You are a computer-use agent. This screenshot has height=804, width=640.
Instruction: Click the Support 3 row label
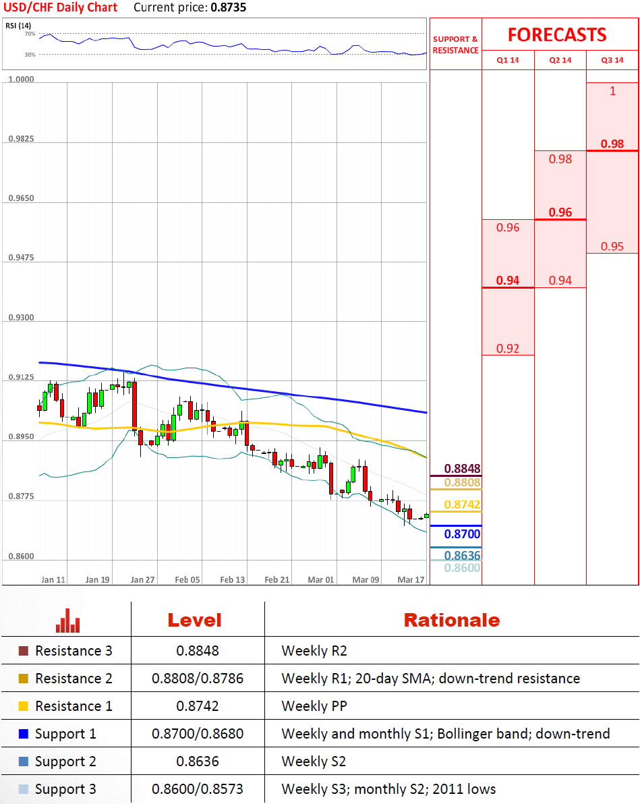click(x=65, y=790)
